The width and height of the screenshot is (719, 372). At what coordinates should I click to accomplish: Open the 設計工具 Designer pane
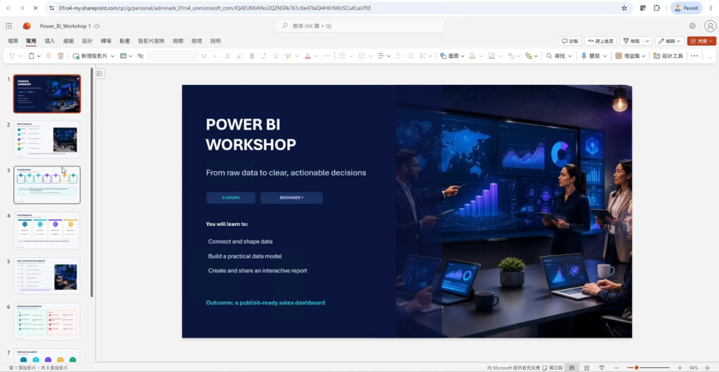[x=668, y=56]
